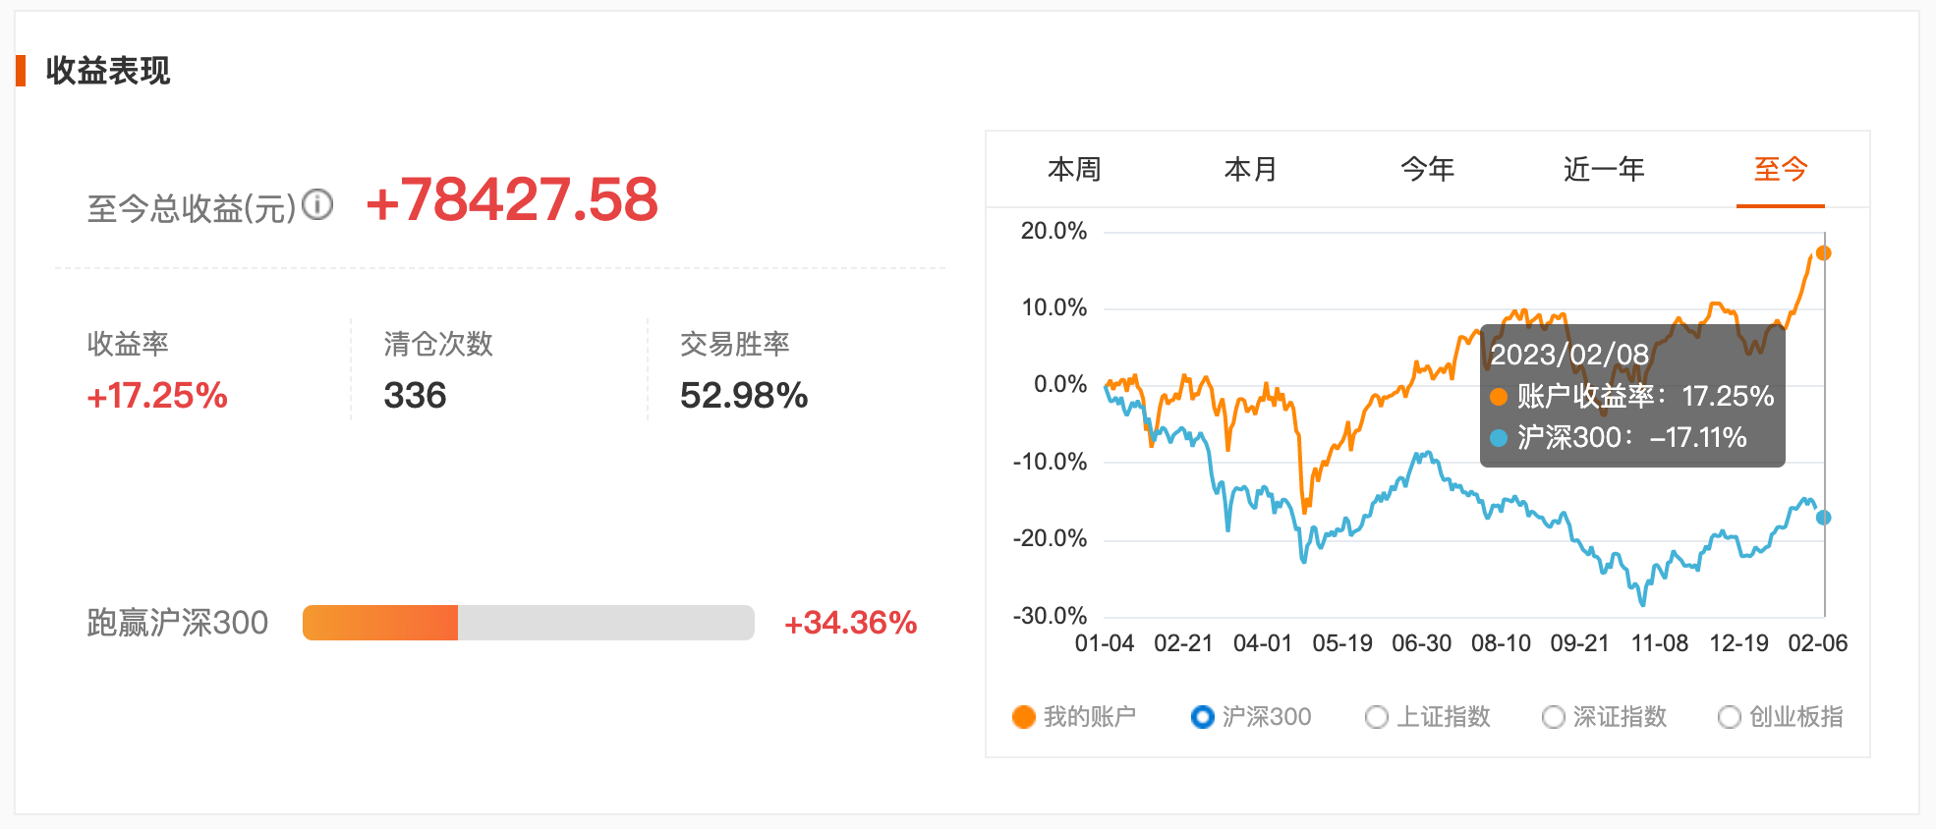Switch to the 近一年 time range tab

pos(1604,169)
